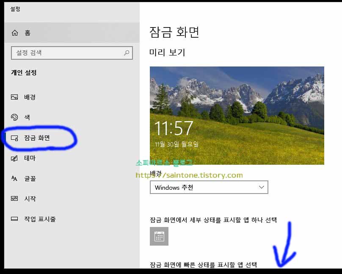This screenshot has height=274, width=342.
Task: Click the 미리 보기 heading
Action: tap(167, 53)
